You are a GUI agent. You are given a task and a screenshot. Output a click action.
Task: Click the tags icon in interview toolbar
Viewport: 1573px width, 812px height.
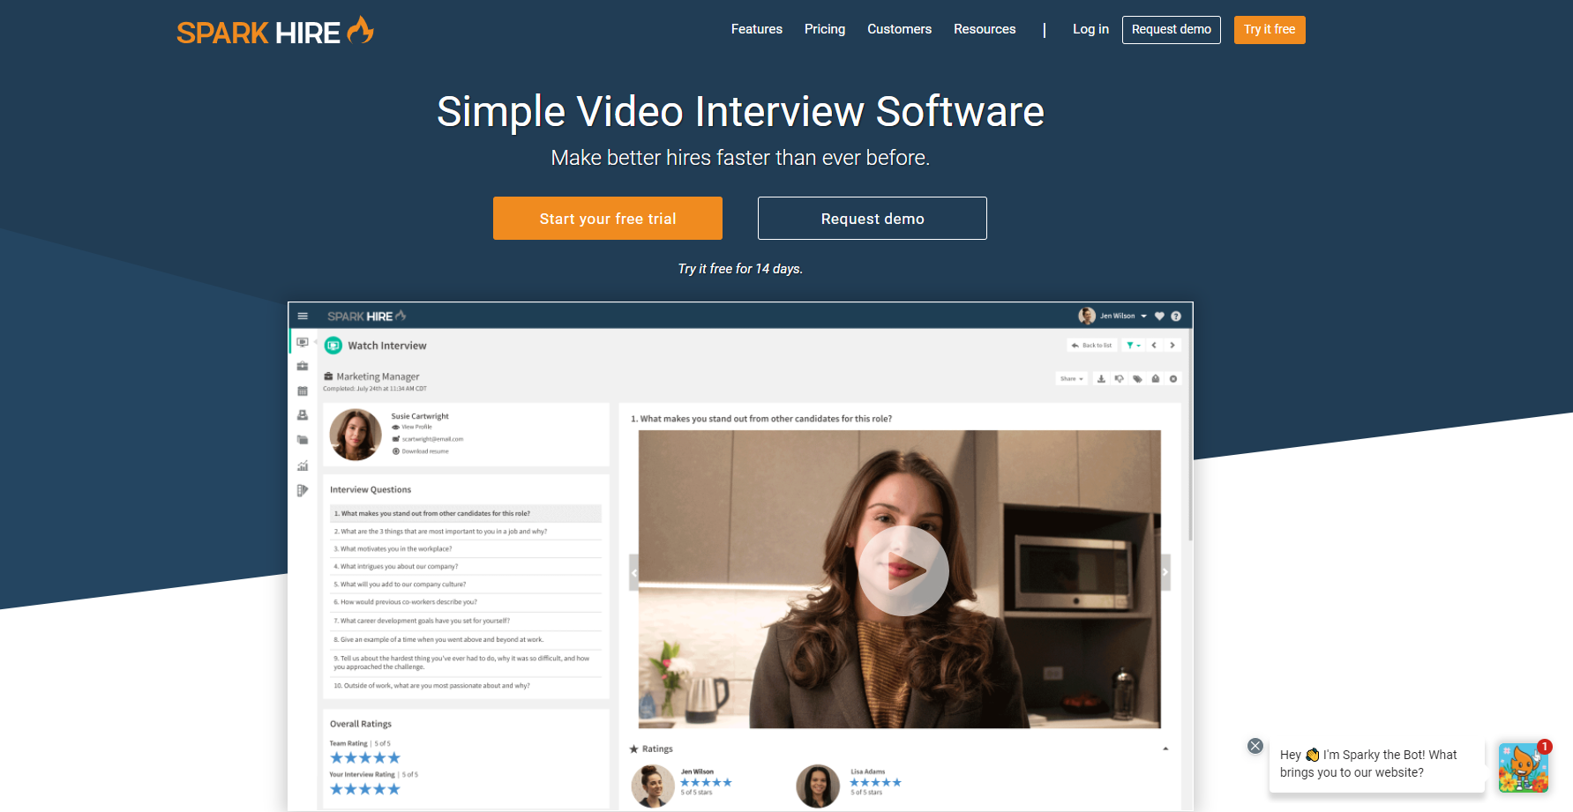tap(1137, 378)
